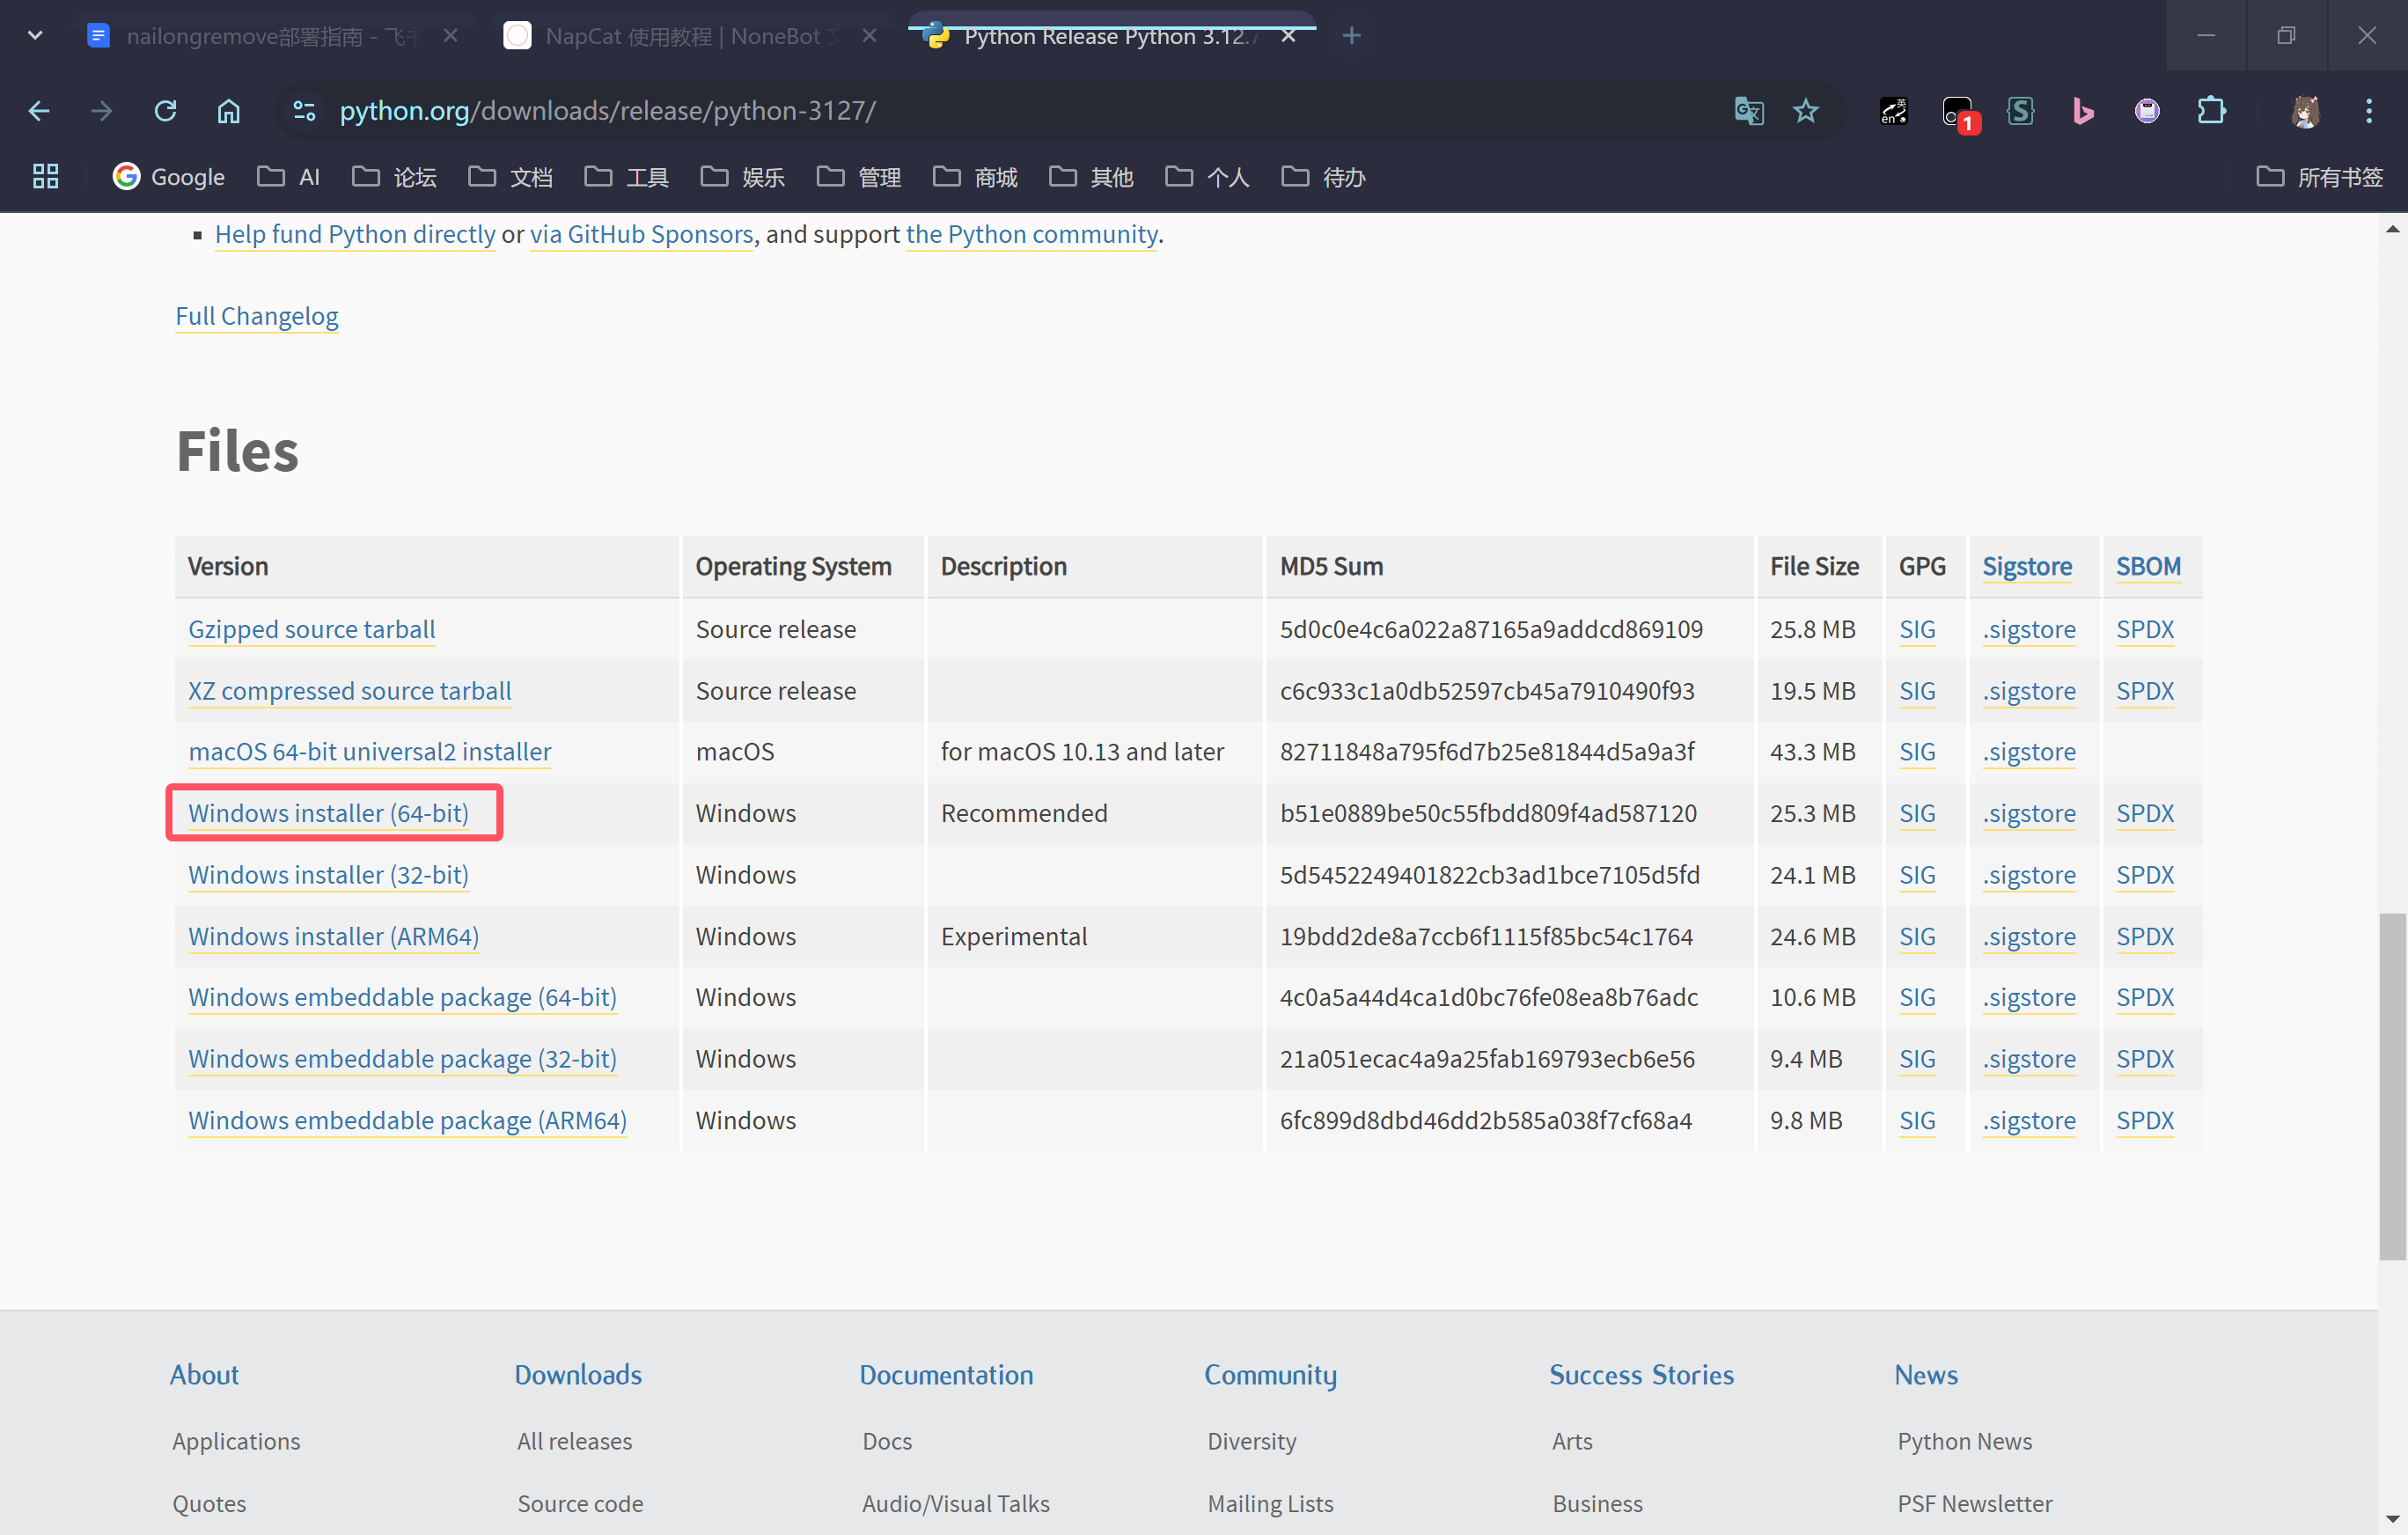Expand the 所有书签 all bookmarks folder

click(x=2320, y=177)
